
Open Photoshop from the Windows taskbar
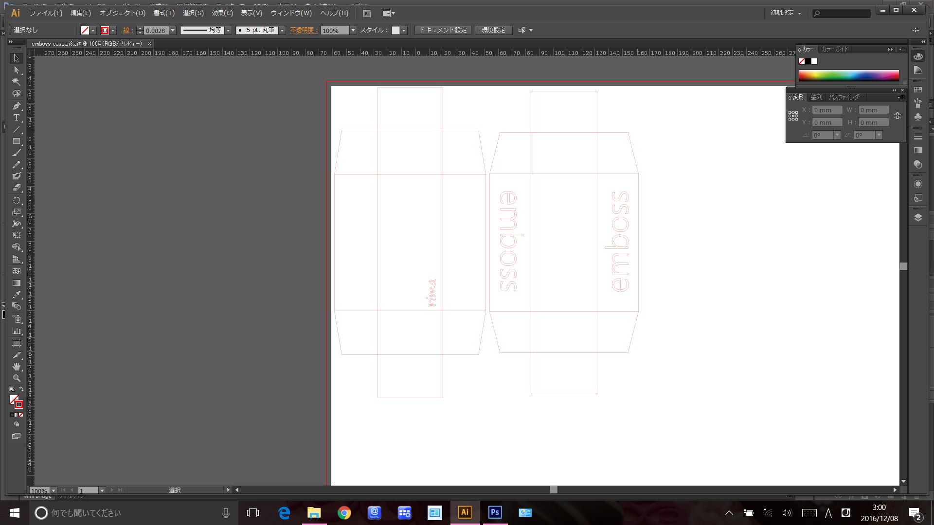coord(495,512)
